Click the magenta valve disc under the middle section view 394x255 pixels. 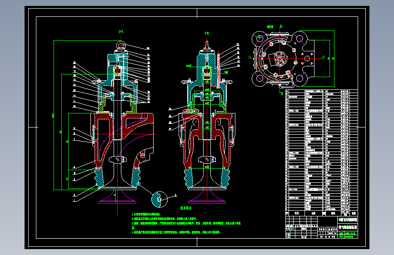tap(207, 196)
